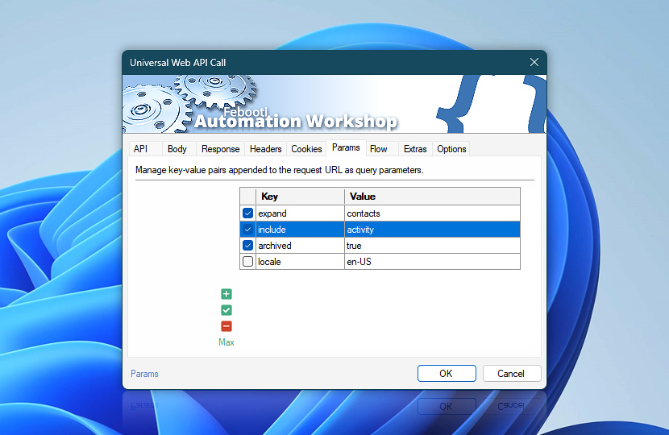
Task: Enable the locale parameter checkbox
Action: pos(247,262)
